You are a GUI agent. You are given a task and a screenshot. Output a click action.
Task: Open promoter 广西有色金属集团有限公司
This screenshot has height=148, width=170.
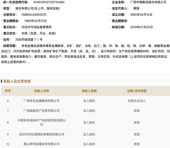point(42,101)
